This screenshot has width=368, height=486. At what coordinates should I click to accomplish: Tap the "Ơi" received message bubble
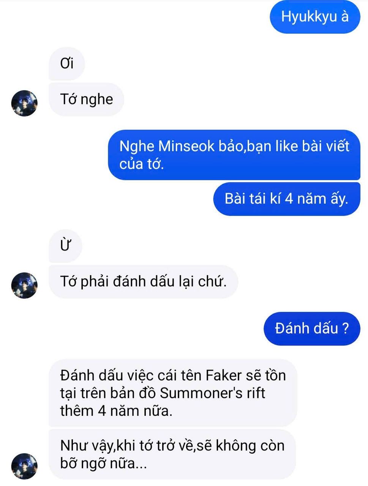(x=67, y=63)
